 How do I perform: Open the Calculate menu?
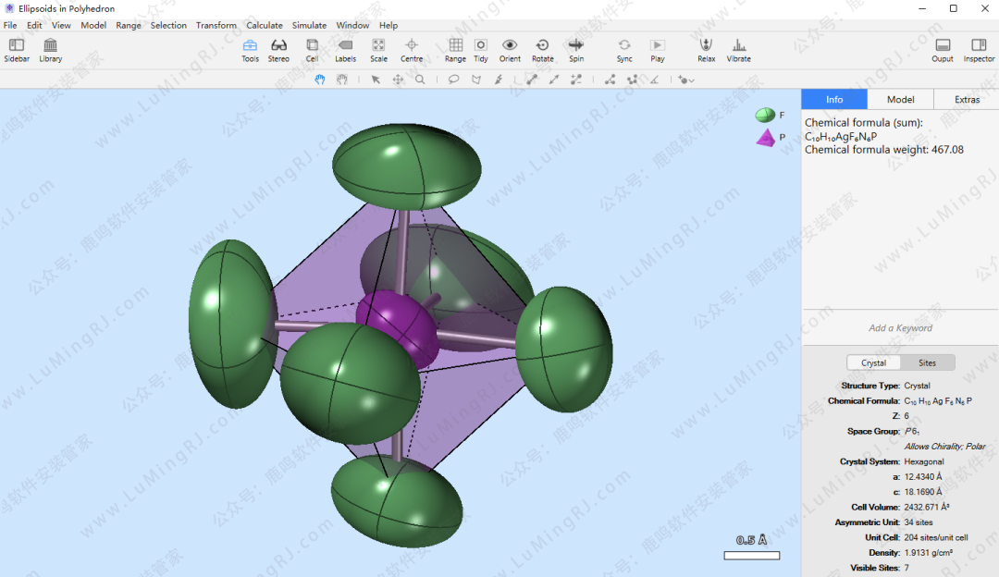[265, 25]
